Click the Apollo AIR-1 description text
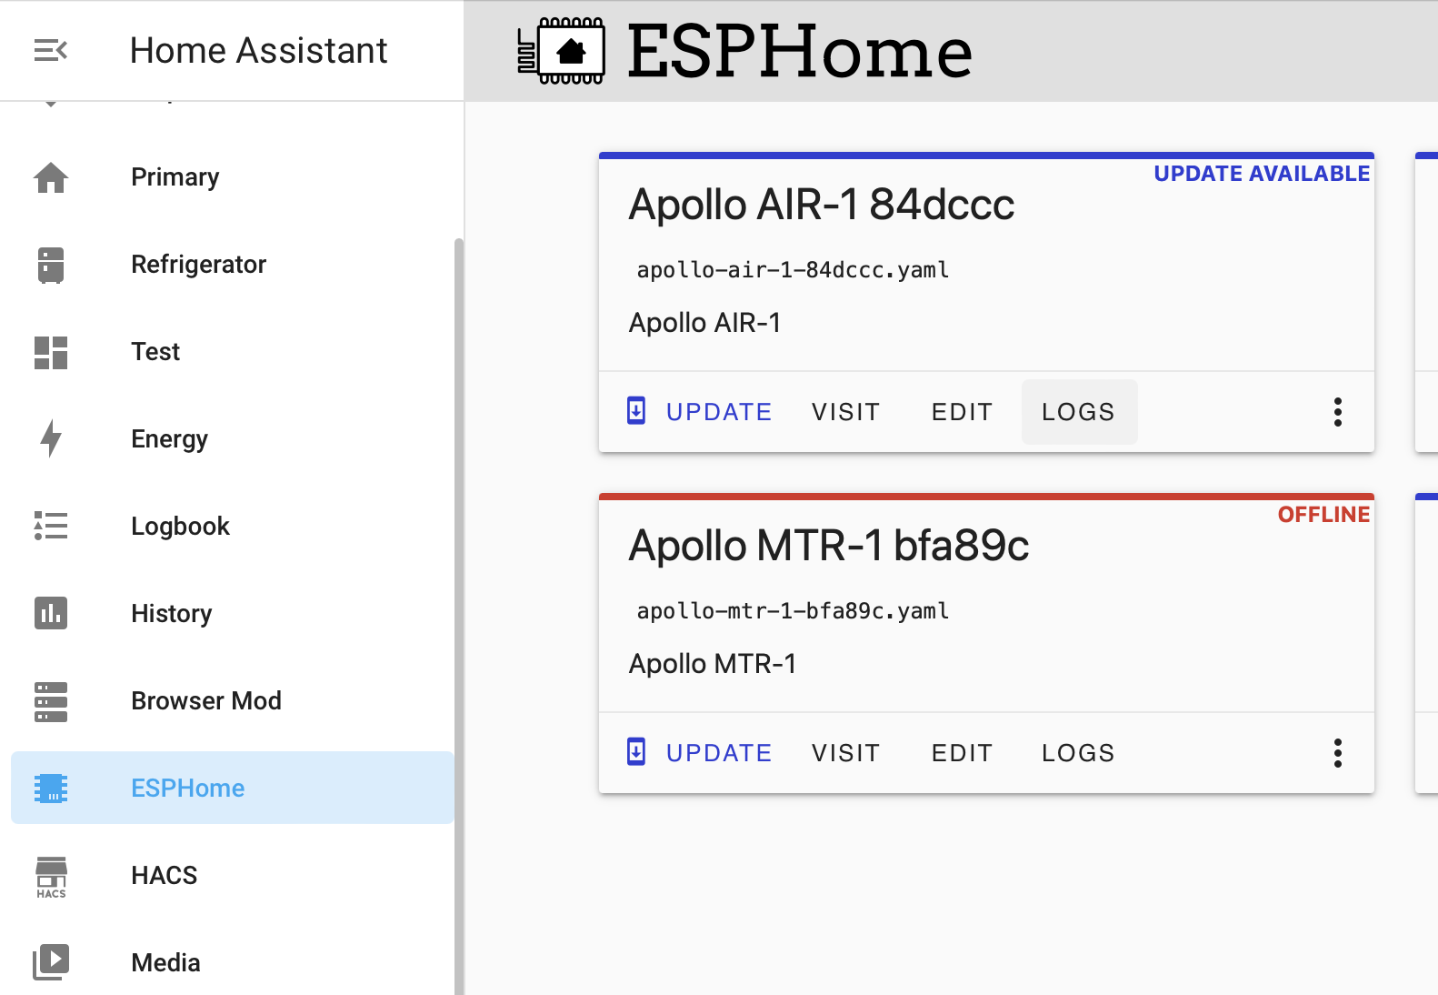This screenshot has height=995, width=1438. coord(705,323)
